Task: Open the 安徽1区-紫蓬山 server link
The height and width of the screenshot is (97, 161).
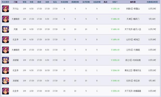Action: point(133,9)
